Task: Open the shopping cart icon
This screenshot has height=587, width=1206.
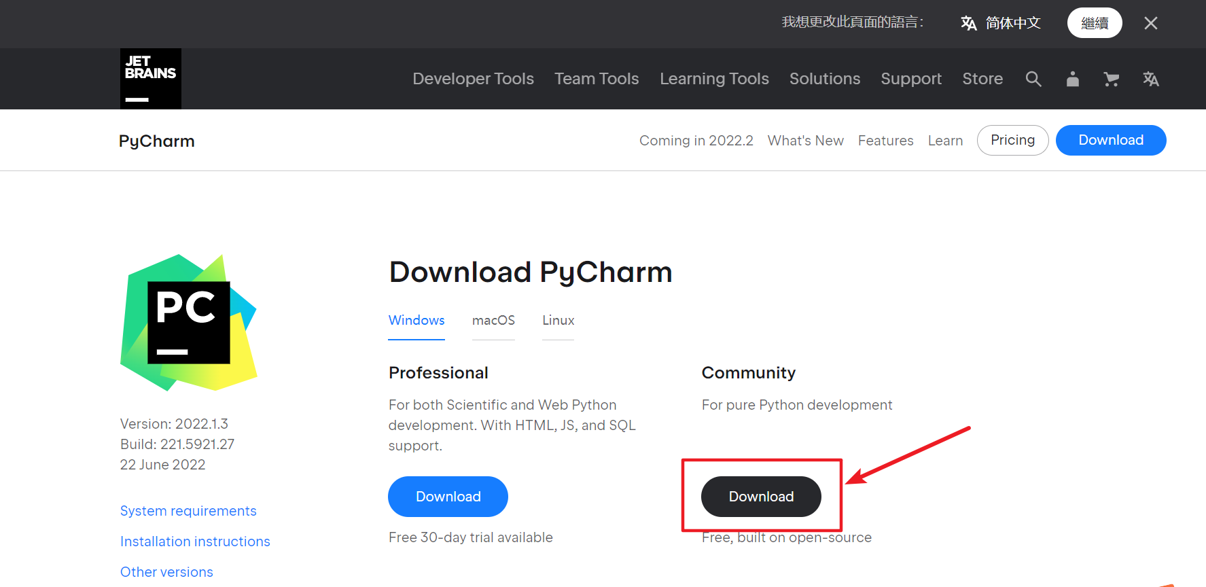Action: 1112,79
